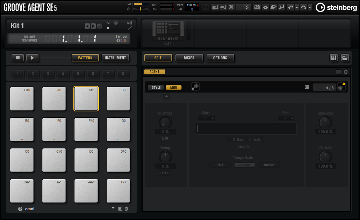Open the Options tab
The image size is (360, 220).
pyautogui.click(x=220, y=58)
